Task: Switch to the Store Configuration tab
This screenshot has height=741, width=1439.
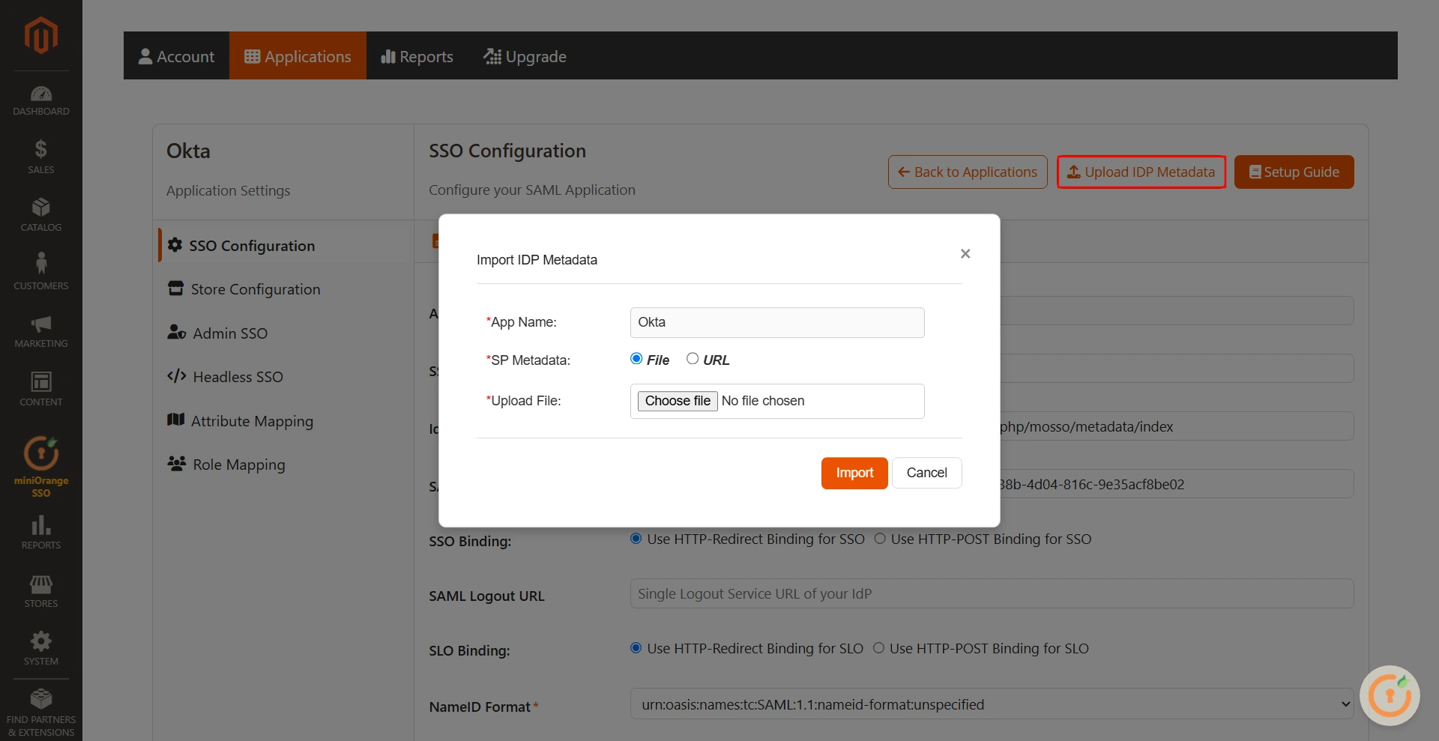Action: 255,288
